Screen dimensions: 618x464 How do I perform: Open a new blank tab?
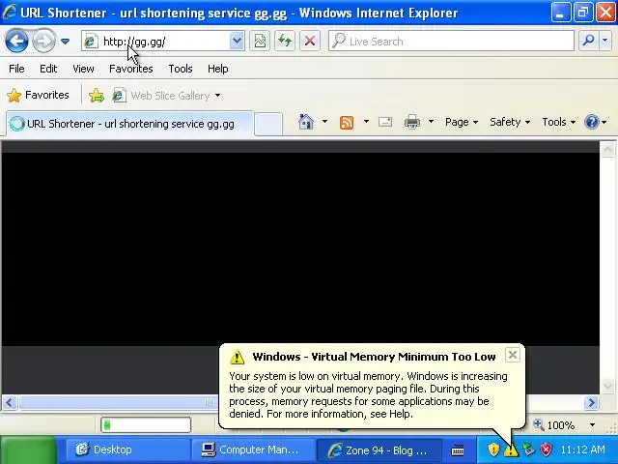coord(268,124)
